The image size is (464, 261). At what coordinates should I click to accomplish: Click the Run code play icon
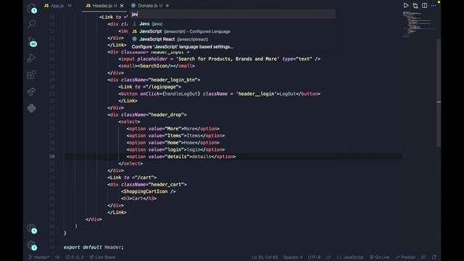click(406, 5)
